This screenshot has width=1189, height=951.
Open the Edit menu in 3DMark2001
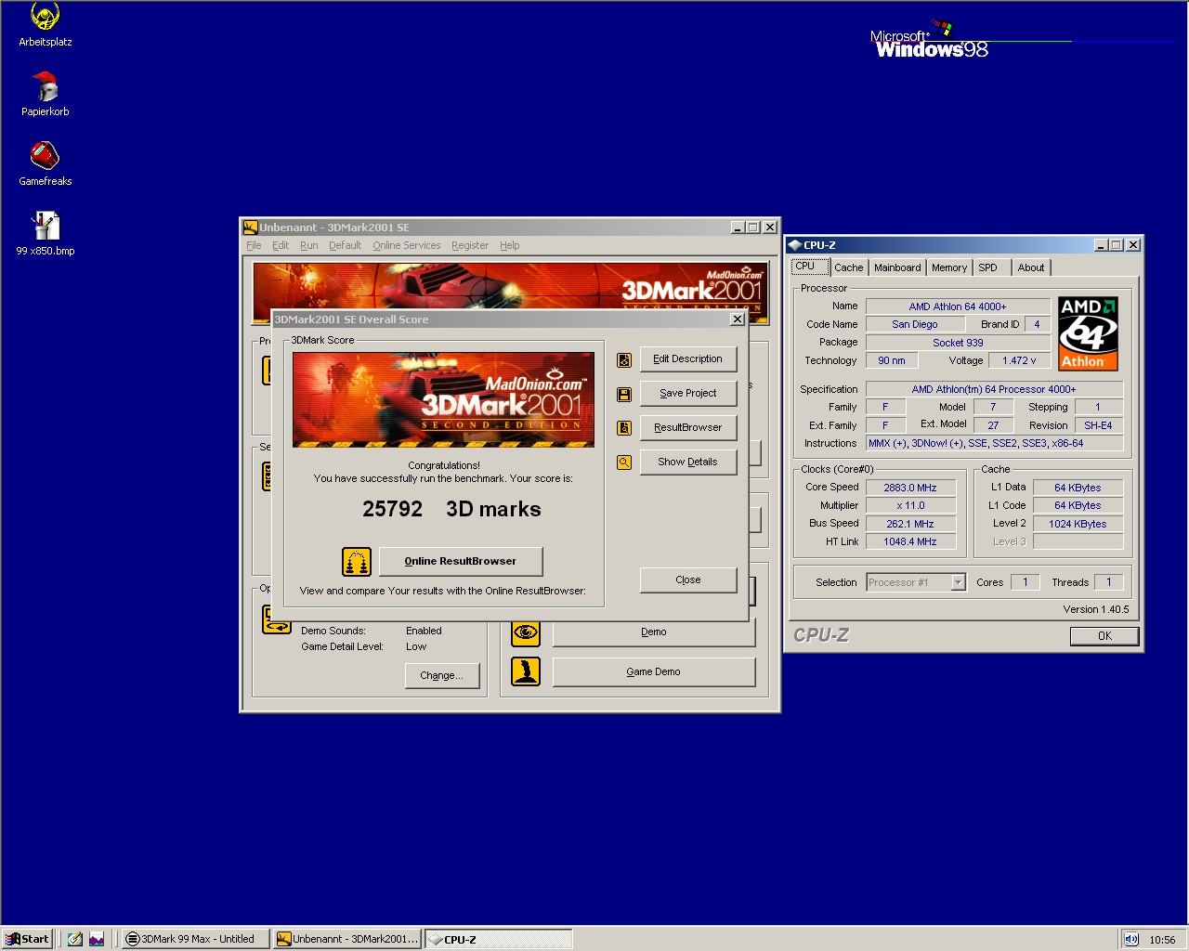[281, 245]
